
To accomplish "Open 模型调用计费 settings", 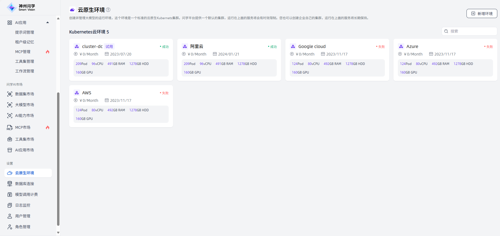I will pyautogui.click(x=26, y=195).
